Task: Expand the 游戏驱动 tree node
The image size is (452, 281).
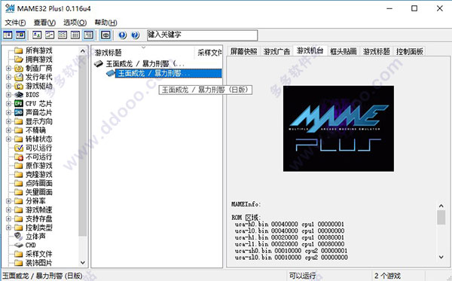Action: [x=8, y=86]
